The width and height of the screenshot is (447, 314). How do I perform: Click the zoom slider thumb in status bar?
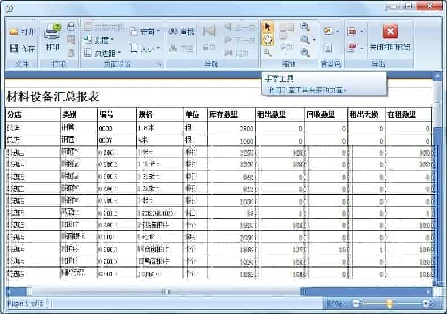390,303
